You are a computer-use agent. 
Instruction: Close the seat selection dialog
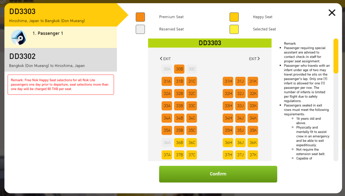332,13
